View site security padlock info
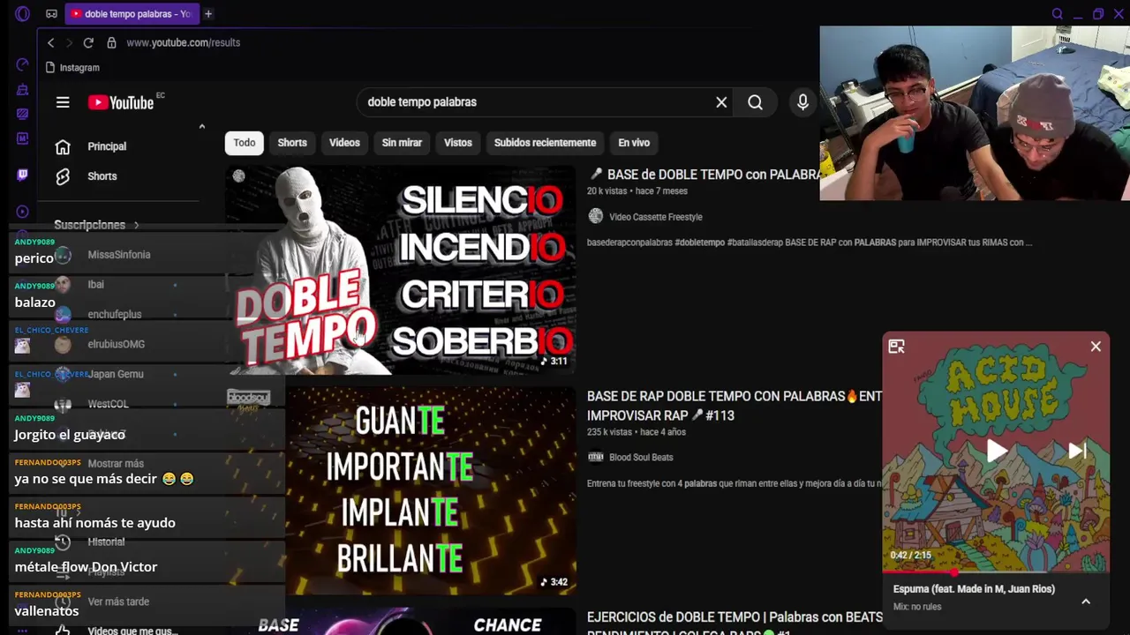Image resolution: width=1130 pixels, height=635 pixels. (x=111, y=42)
